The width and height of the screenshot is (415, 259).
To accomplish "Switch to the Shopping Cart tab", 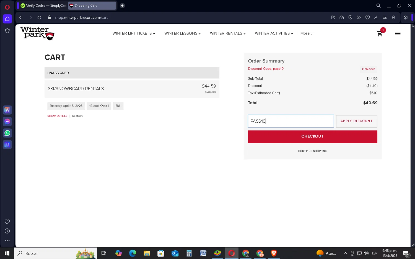I will tap(92, 6).
